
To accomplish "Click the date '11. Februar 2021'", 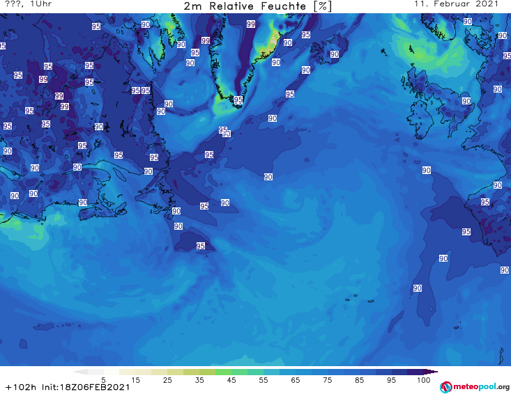I will coord(456,4).
